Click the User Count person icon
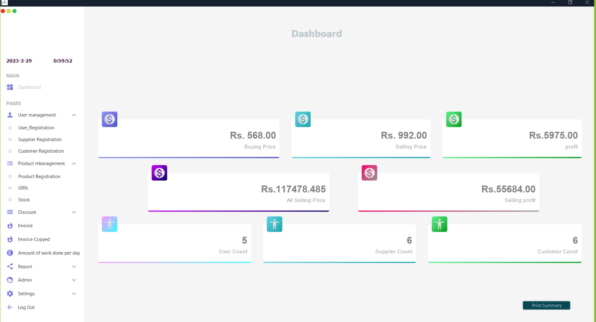596x322 pixels. (x=110, y=224)
